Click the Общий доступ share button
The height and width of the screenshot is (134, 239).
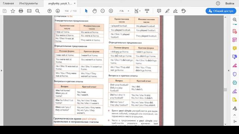click(x=221, y=11)
